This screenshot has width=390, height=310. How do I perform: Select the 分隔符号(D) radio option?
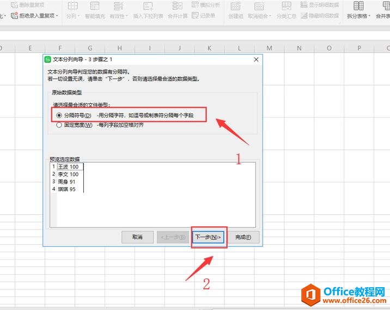pyautogui.click(x=59, y=115)
